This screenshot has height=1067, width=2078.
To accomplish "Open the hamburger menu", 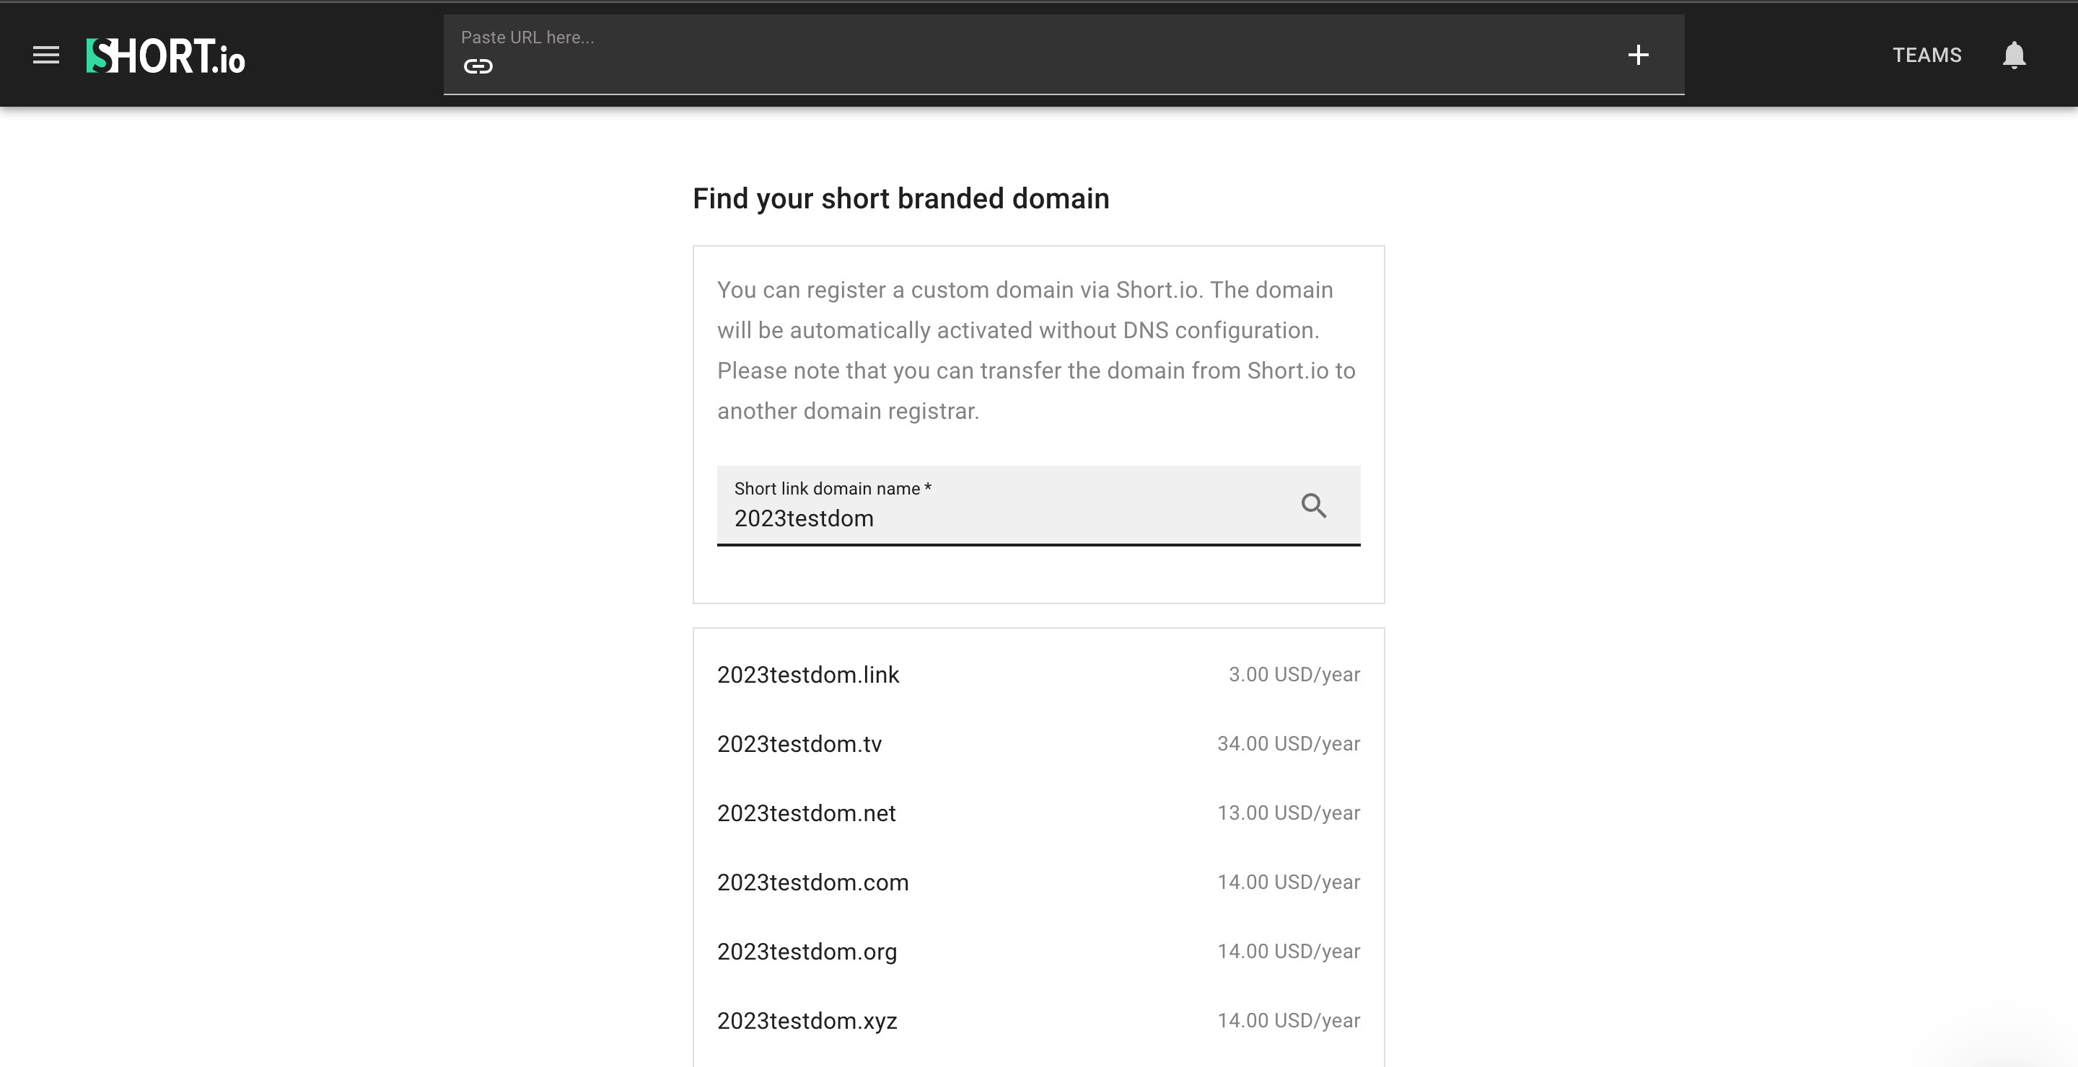I will 46,55.
